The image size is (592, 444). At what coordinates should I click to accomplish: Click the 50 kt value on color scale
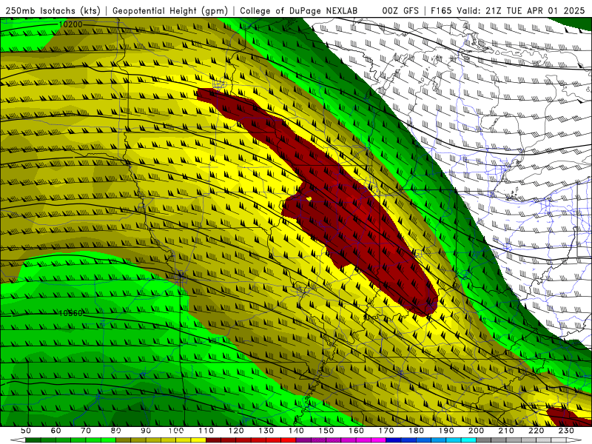point(25,431)
